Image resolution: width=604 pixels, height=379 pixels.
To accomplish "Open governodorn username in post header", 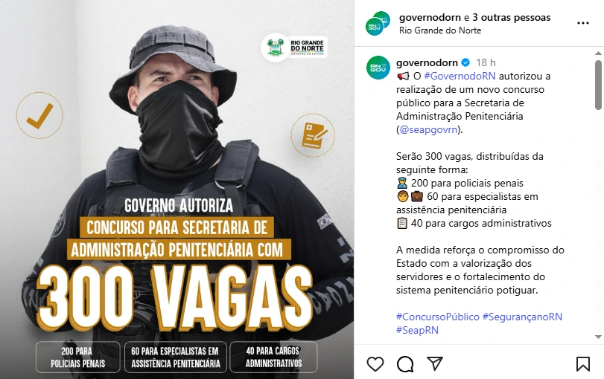I will (x=430, y=17).
